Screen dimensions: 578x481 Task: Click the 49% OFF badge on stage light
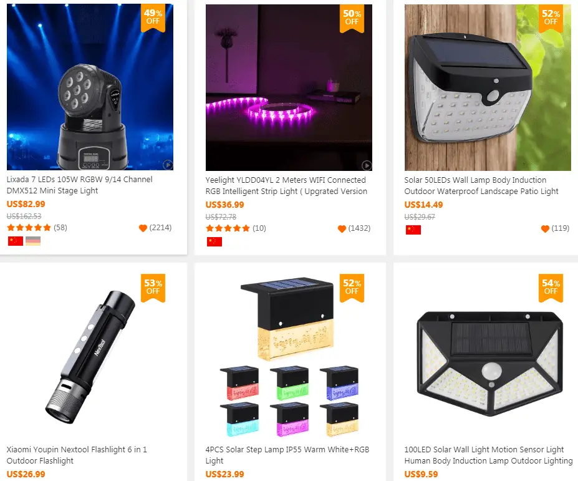[x=153, y=17]
